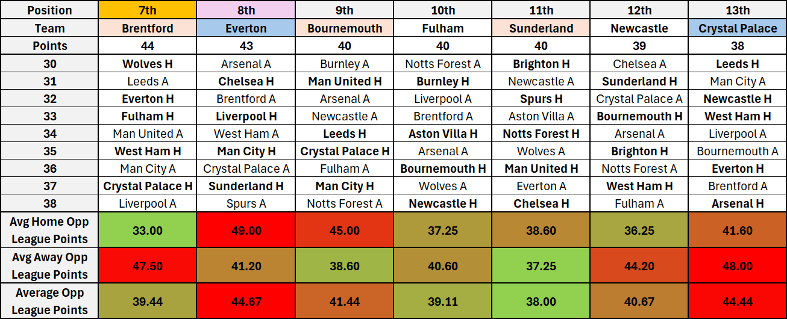787x319 pixels.
Task: Select Everton's points value of 43
Action: [x=245, y=46]
